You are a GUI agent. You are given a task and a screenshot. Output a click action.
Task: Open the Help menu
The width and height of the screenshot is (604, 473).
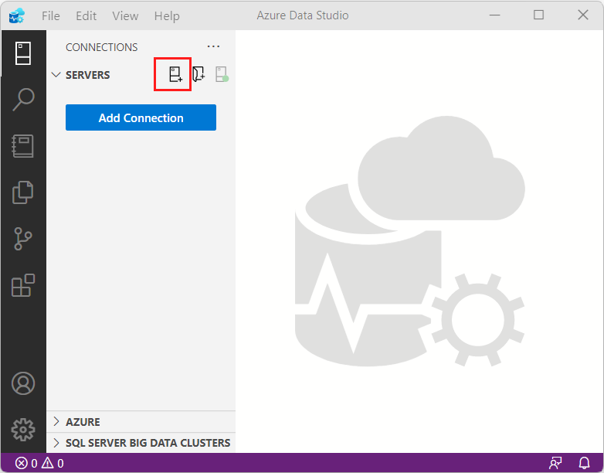click(167, 15)
